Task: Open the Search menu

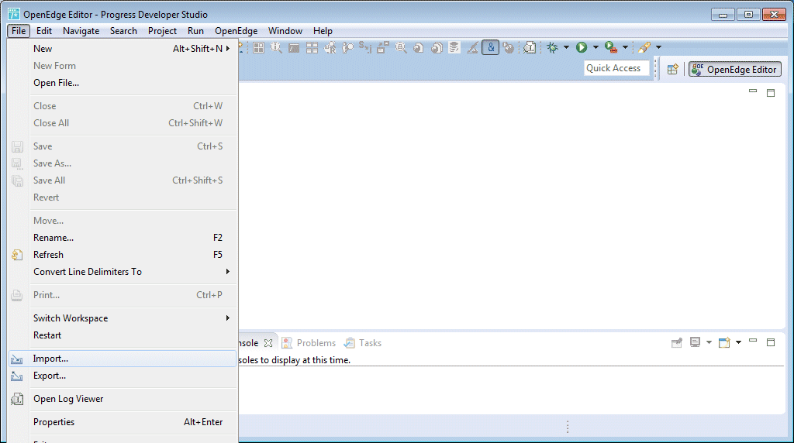Action: (x=123, y=31)
